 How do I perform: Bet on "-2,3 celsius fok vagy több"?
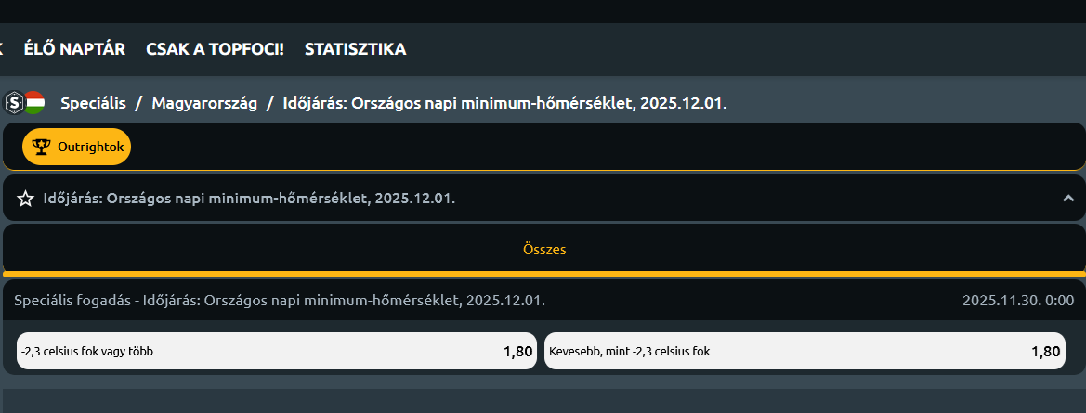(277, 351)
